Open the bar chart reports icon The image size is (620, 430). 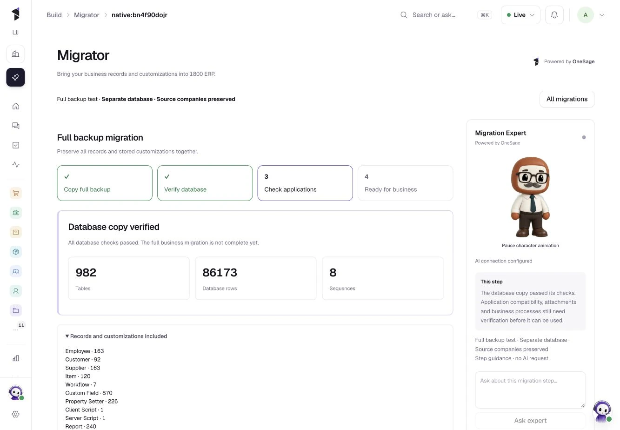(15, 358)
